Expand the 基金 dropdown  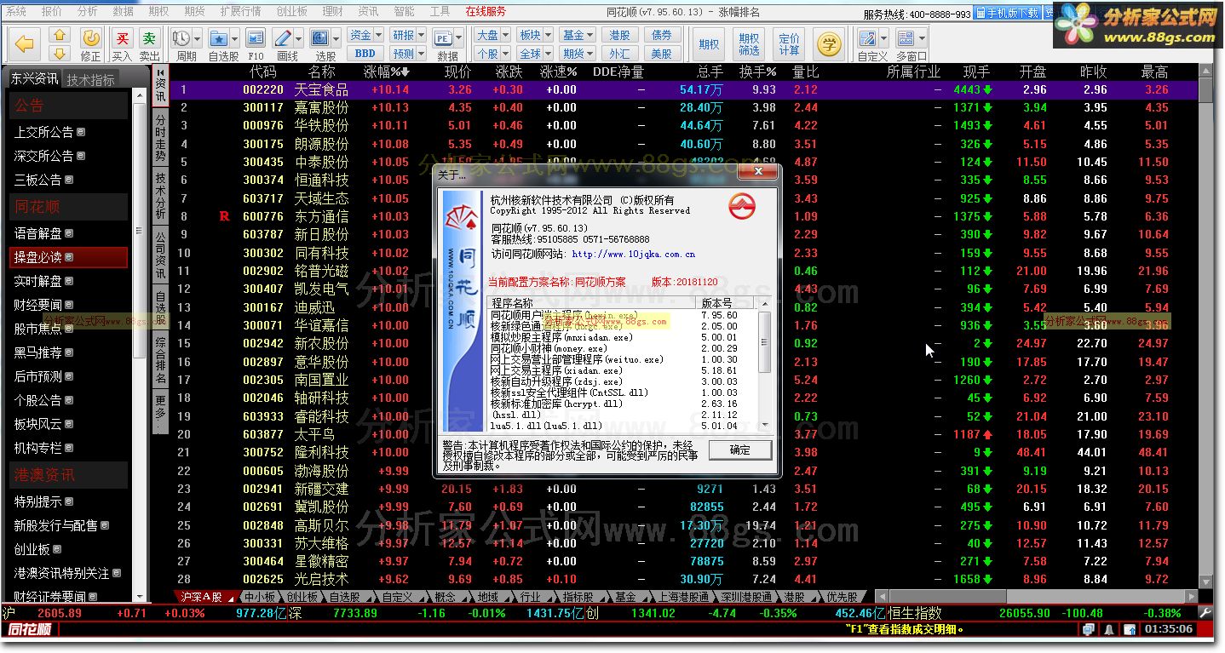590,35
